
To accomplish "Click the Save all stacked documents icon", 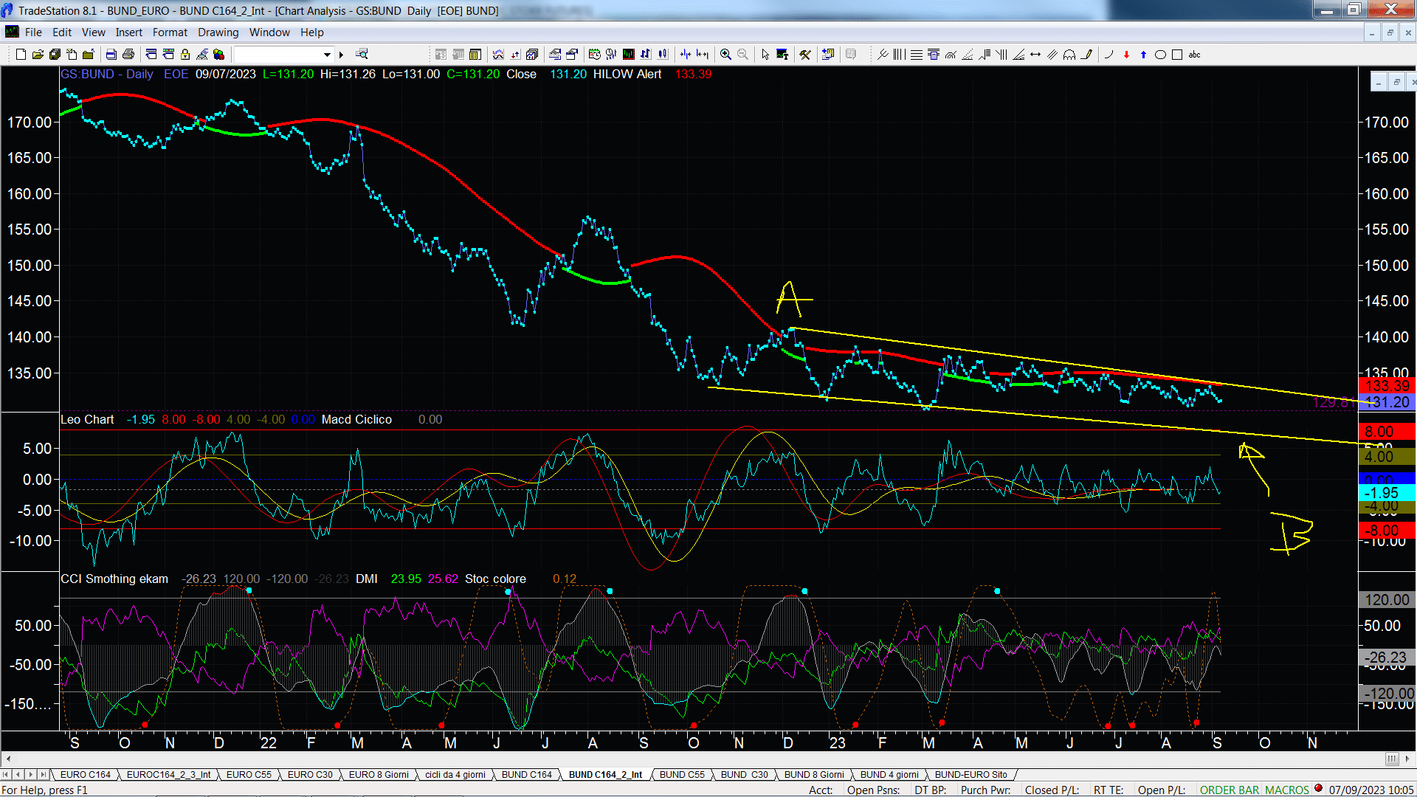I will 55,55.
